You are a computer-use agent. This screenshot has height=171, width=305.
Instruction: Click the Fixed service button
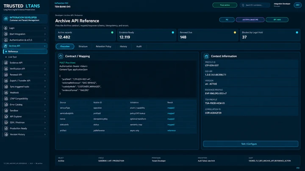pyautogui.click(x=225, y=5)
